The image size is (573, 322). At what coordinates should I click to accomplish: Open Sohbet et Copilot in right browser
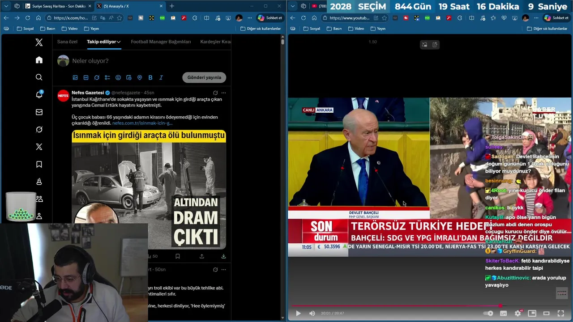tap(556, 18)
